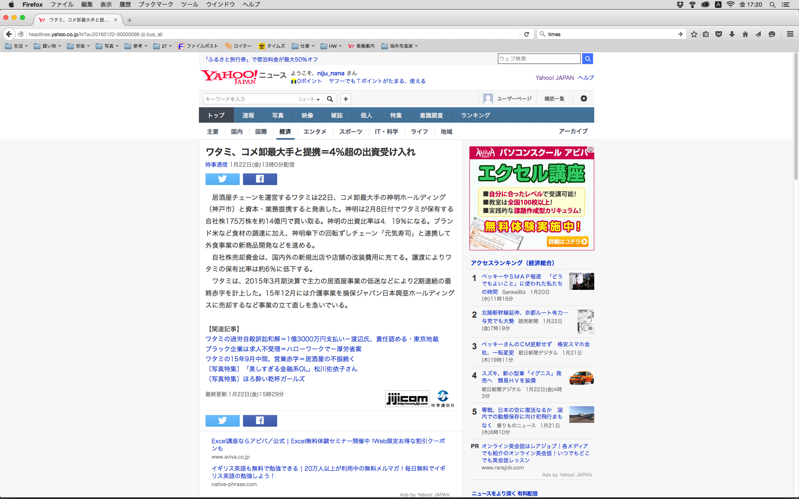
Task: Open the Suzuki Ignis car thumbnail
Action: [581, 378]
